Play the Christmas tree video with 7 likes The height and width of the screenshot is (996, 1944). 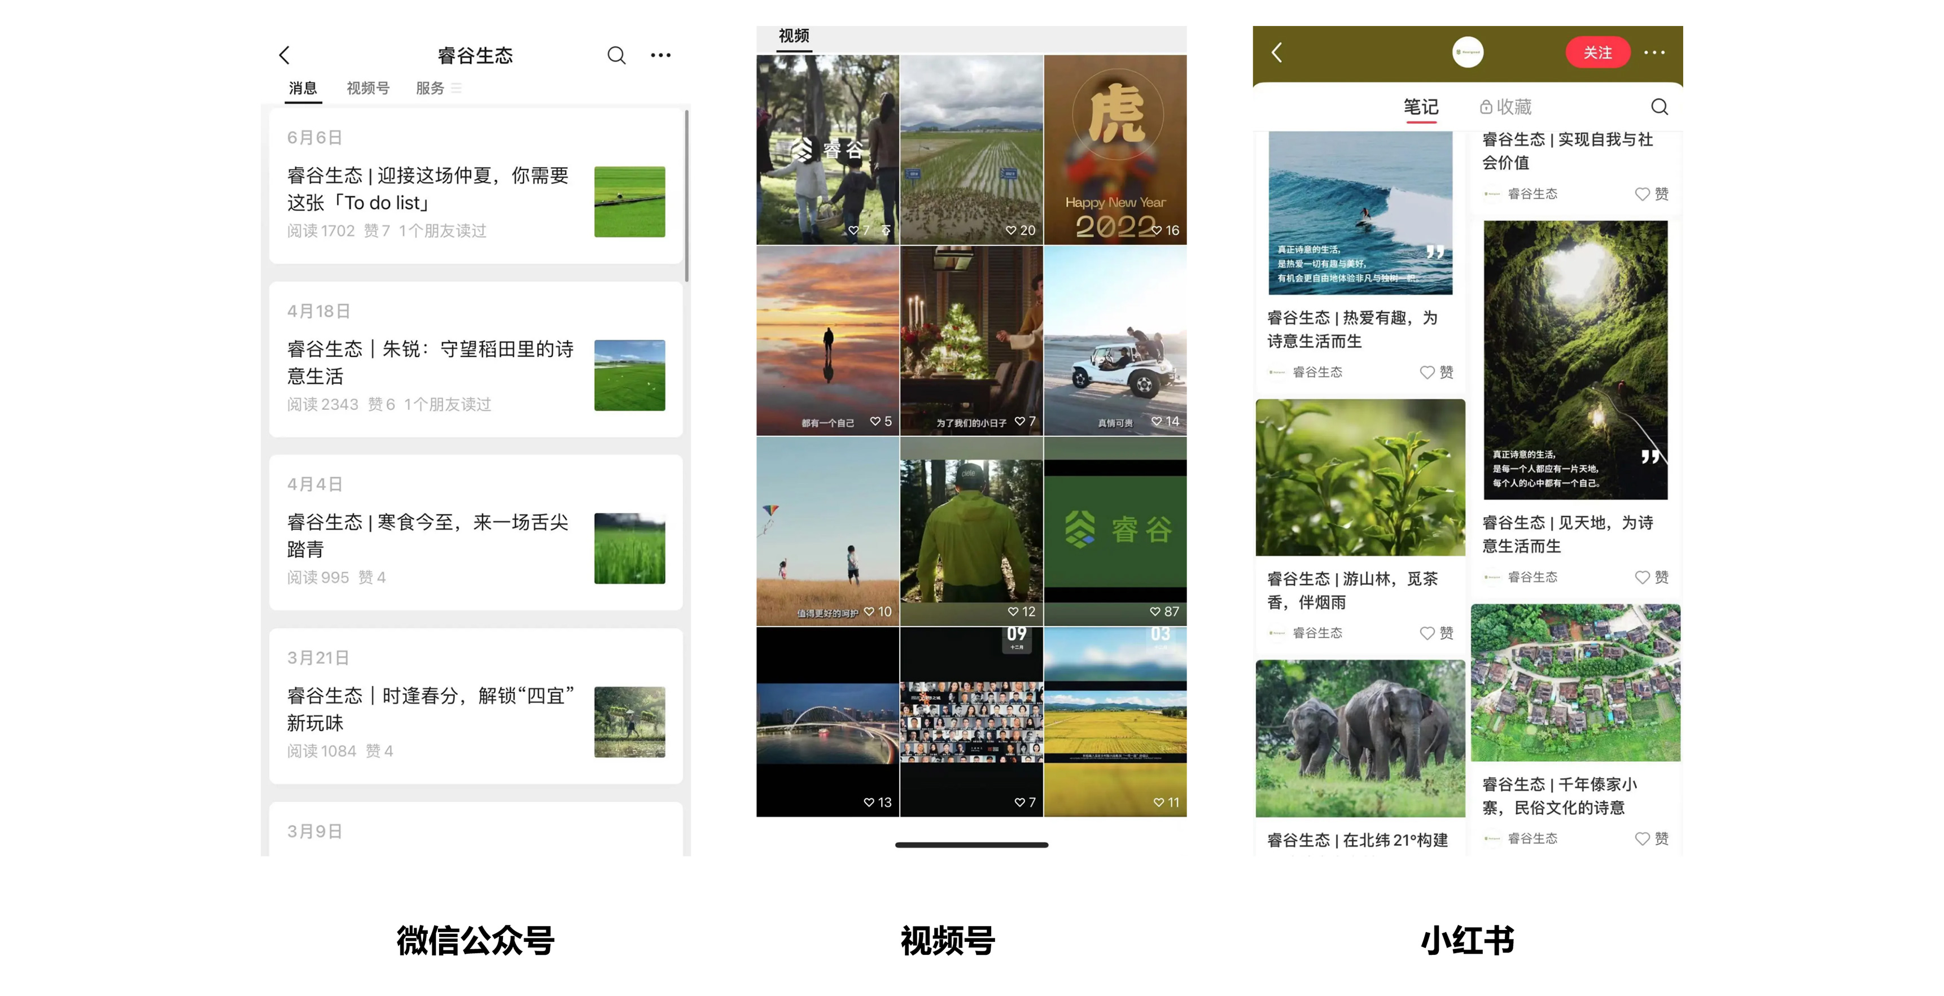click(971, 340)
